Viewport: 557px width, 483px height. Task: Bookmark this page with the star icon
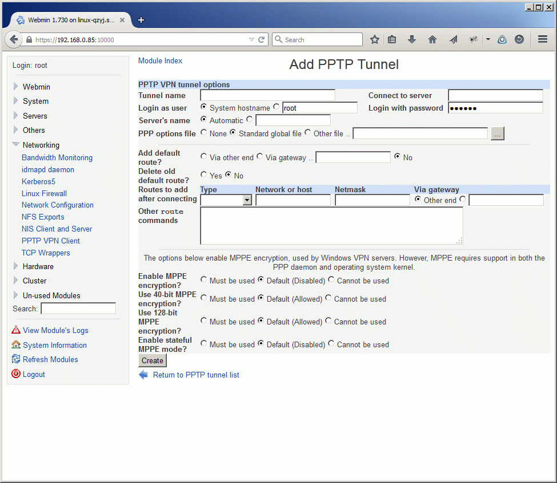pos(374,39)
